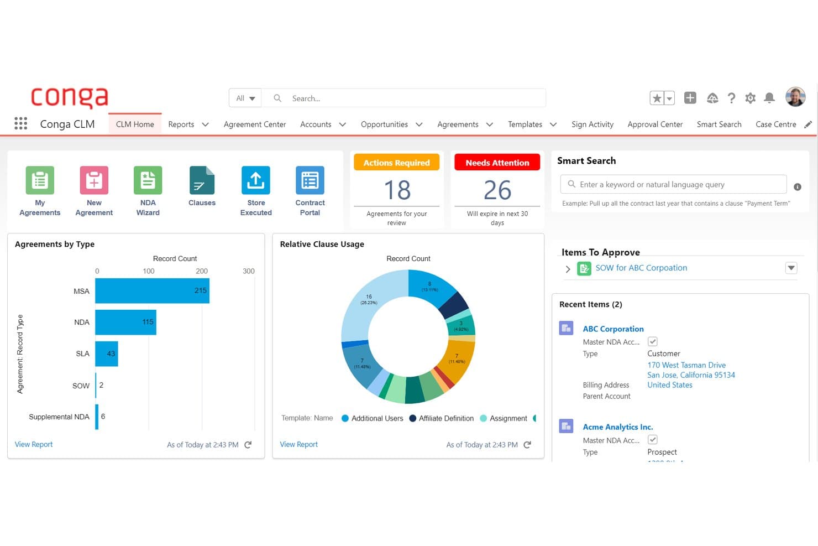Open the setup gear icon
Image resolution: width=818 pixels, height=546 pixels.
click(x=750, y=98)
